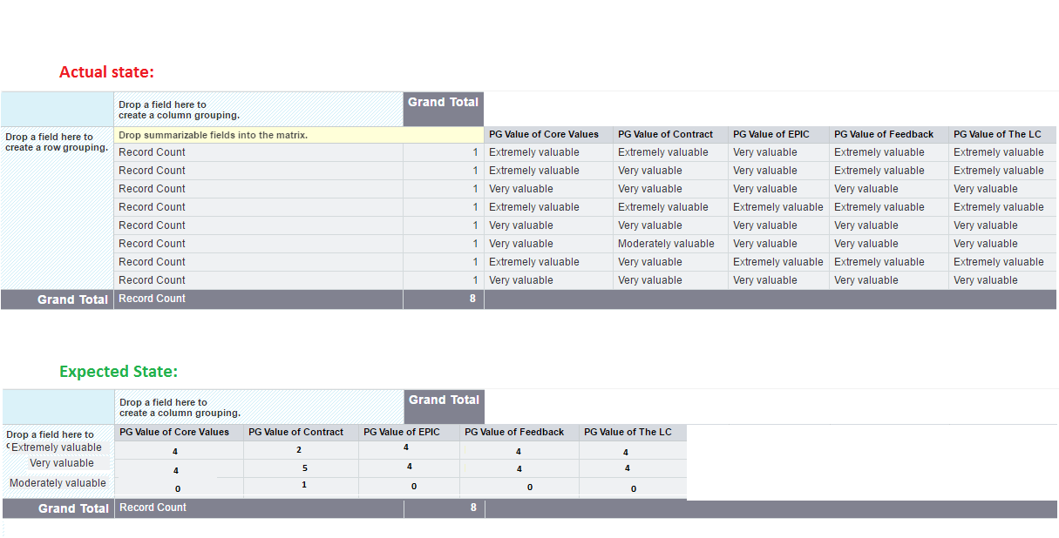Image resolution: width=1059 pixels, height=538 pixels.
Task: Click the value 5 under Expected PG Value of Contract
Action: point(304,468)
